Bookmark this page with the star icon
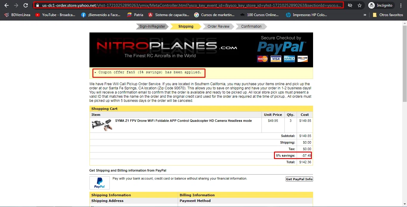The height and width of the screenshot is (207, 407). tap(360, 5)
